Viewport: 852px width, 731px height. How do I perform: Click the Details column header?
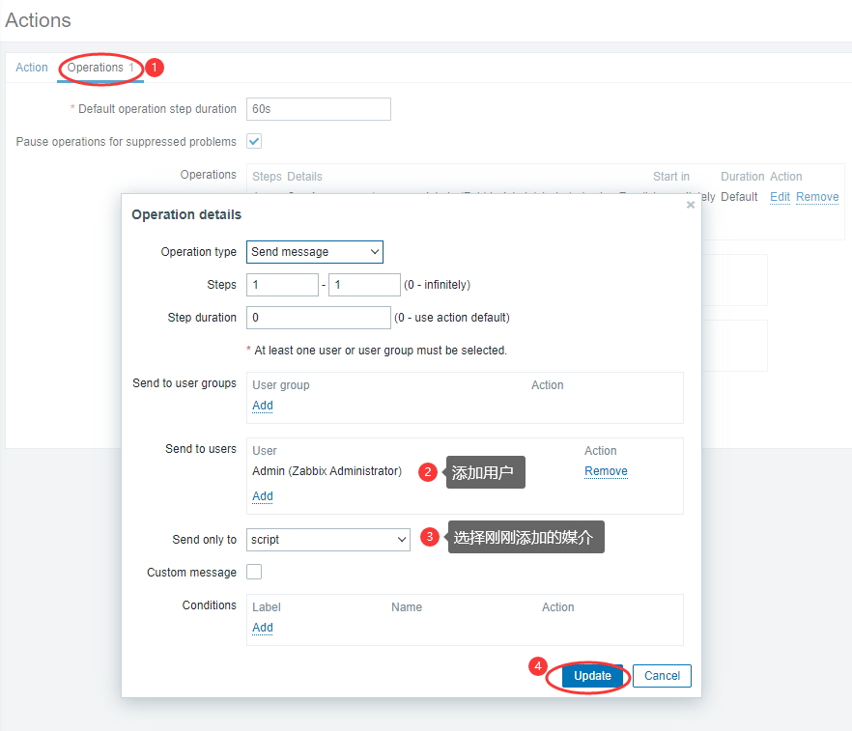pos(305,177)
